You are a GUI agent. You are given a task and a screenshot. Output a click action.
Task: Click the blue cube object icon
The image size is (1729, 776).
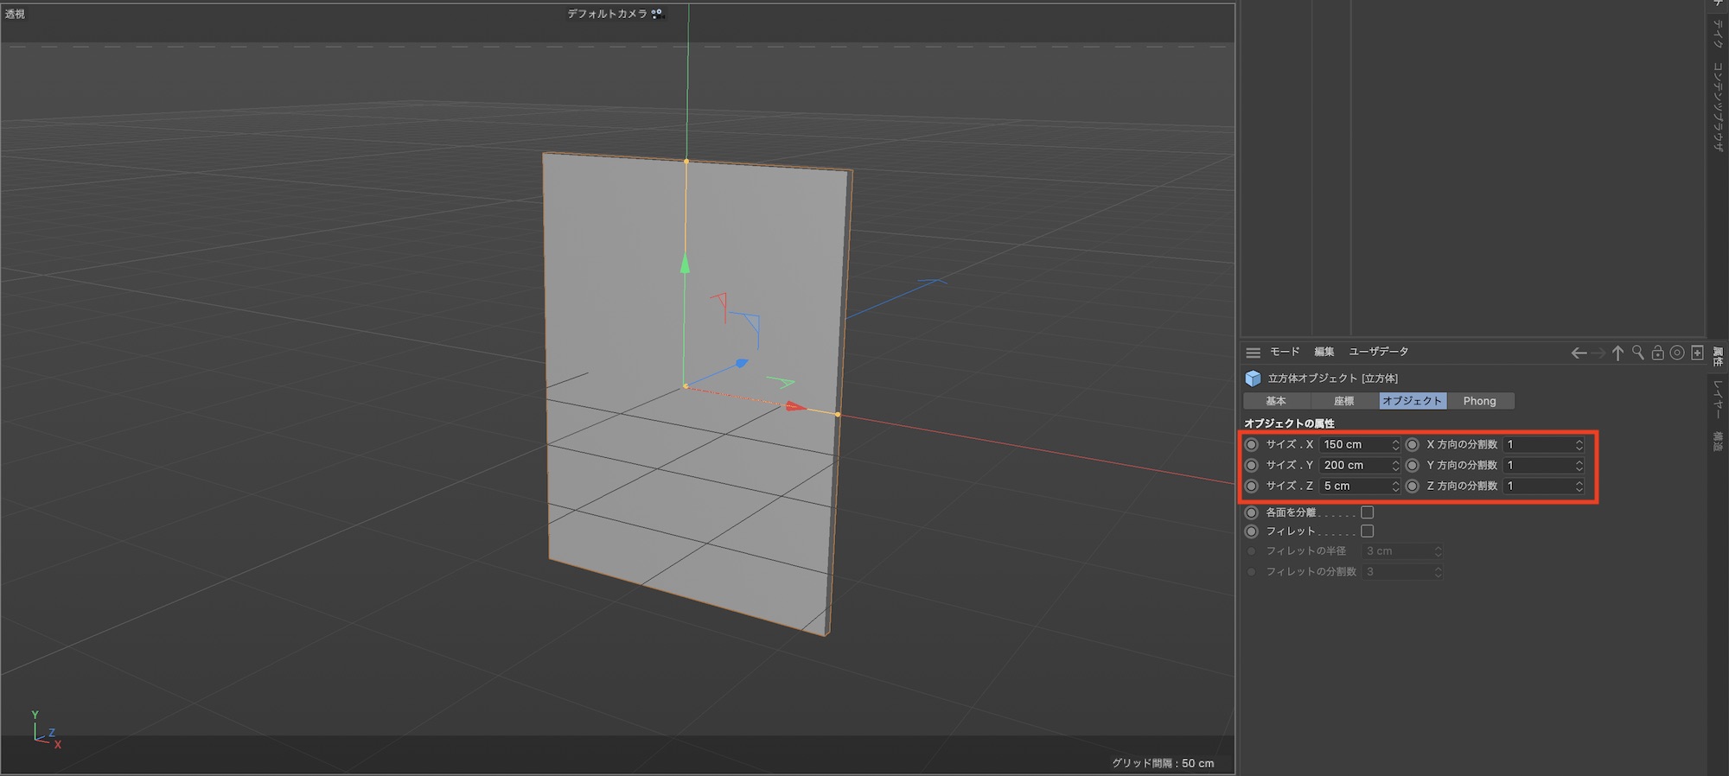tap(1253, 378)
